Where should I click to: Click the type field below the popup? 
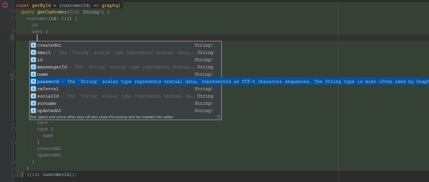click(x=42, y=129)
